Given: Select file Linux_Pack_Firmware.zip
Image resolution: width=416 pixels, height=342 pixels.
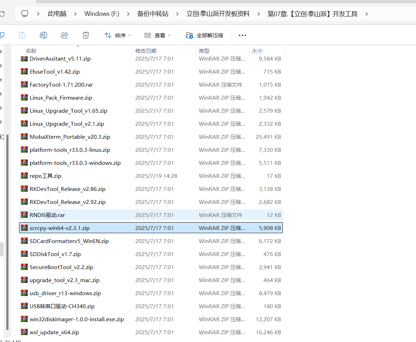Looking at the screenshot, I should 151,98.
